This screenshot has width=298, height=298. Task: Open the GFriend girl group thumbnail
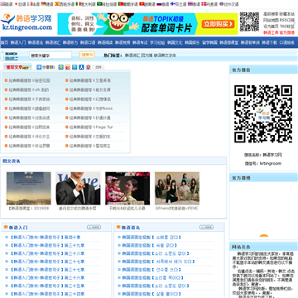[x=177, y=189]
